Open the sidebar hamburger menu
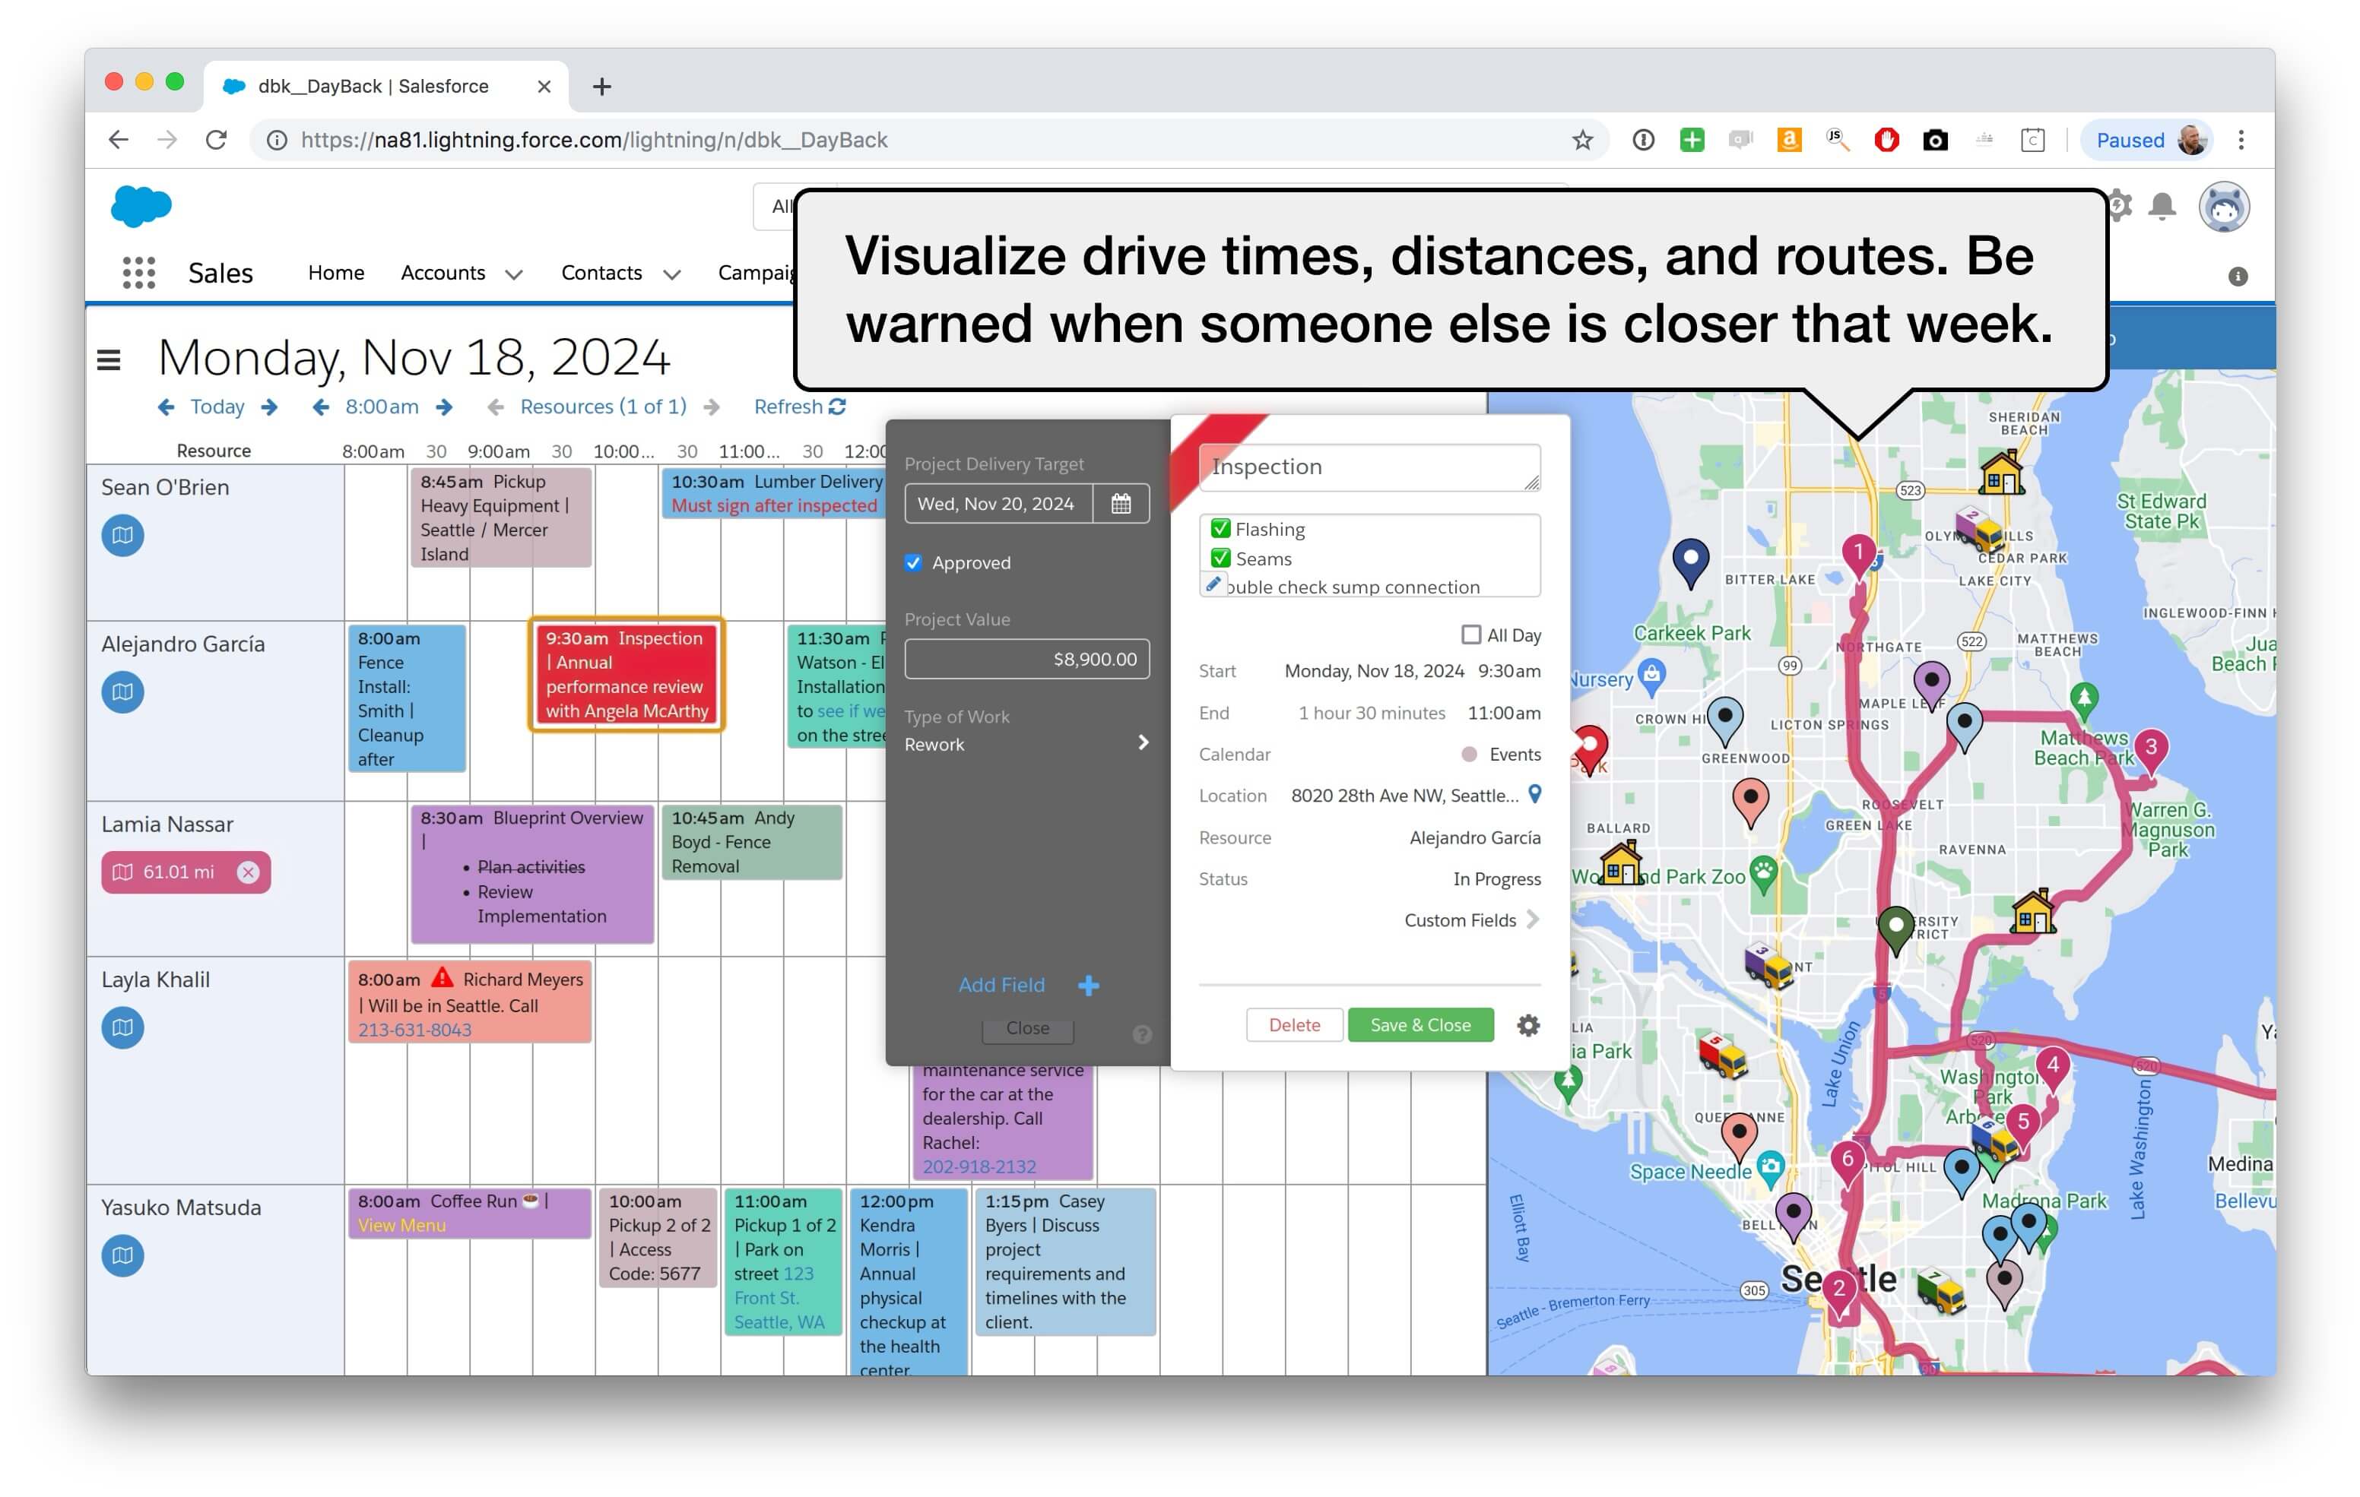The height and width of the screenshot is (1497, 2360). point(109,360)
